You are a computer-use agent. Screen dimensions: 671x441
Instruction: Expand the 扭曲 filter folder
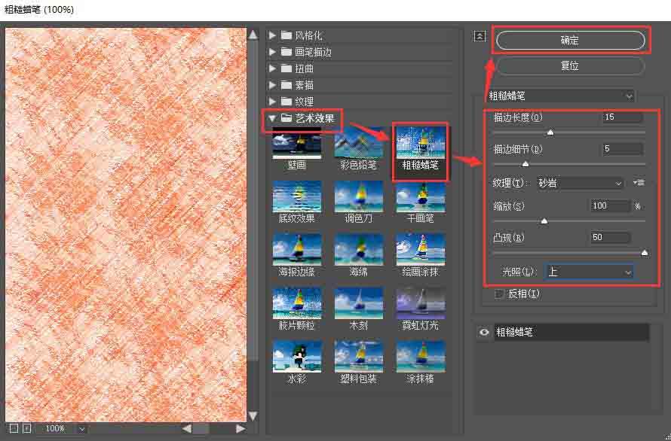(x=272, y=68)
